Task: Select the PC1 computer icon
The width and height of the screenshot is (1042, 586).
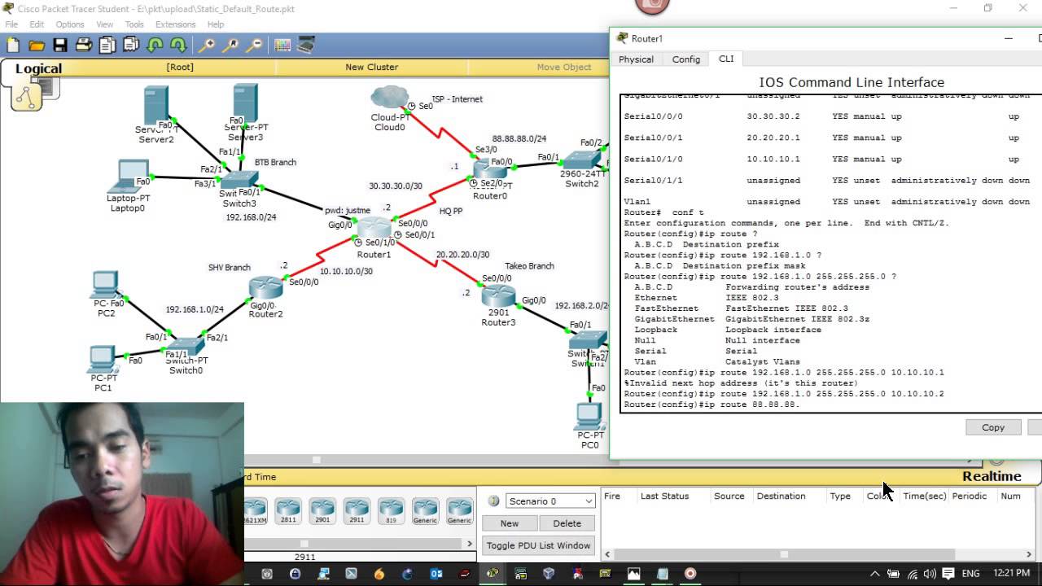Action: [x=103, y=361]
